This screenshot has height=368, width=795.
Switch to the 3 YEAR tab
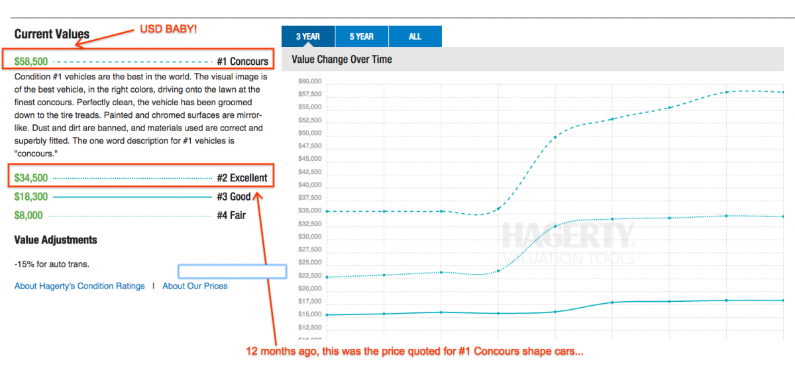(308, 36)
